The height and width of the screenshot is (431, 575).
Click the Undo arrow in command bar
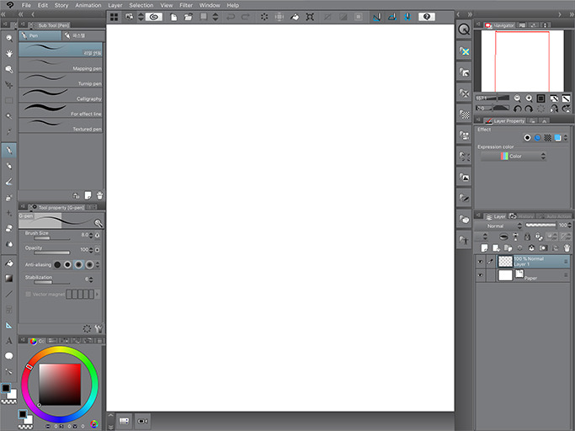[231, 17]
